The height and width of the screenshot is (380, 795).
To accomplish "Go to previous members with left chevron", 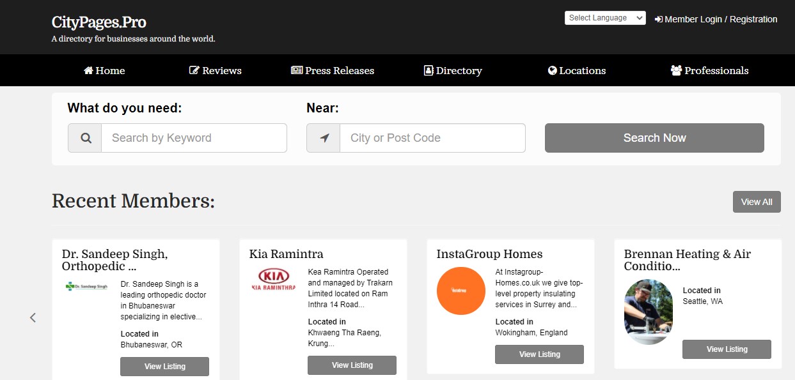I will point(33,317).
